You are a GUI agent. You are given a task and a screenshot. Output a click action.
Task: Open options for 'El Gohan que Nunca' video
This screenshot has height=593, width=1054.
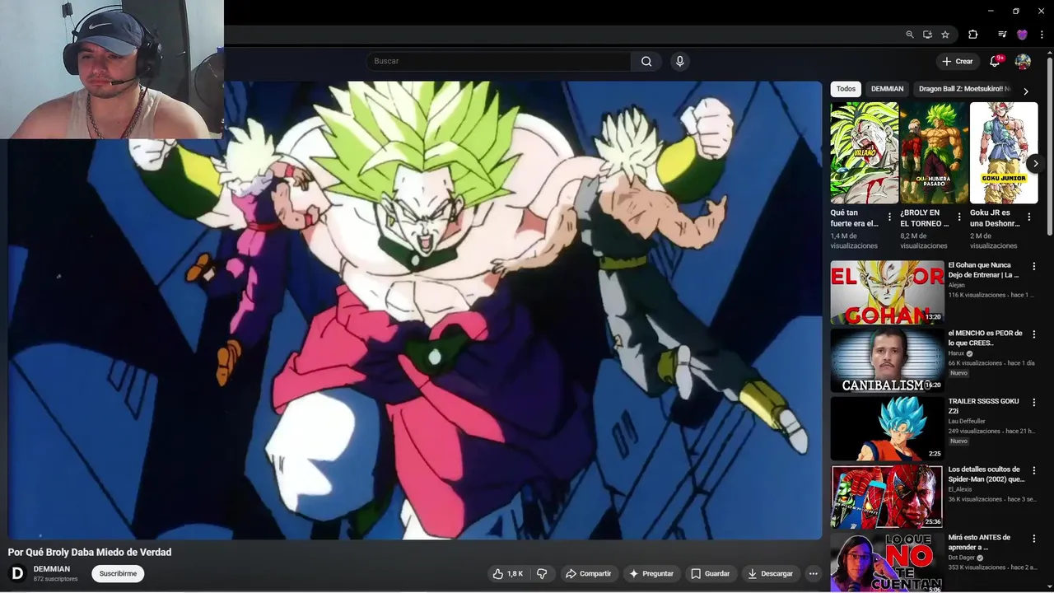pos(1034,266)
